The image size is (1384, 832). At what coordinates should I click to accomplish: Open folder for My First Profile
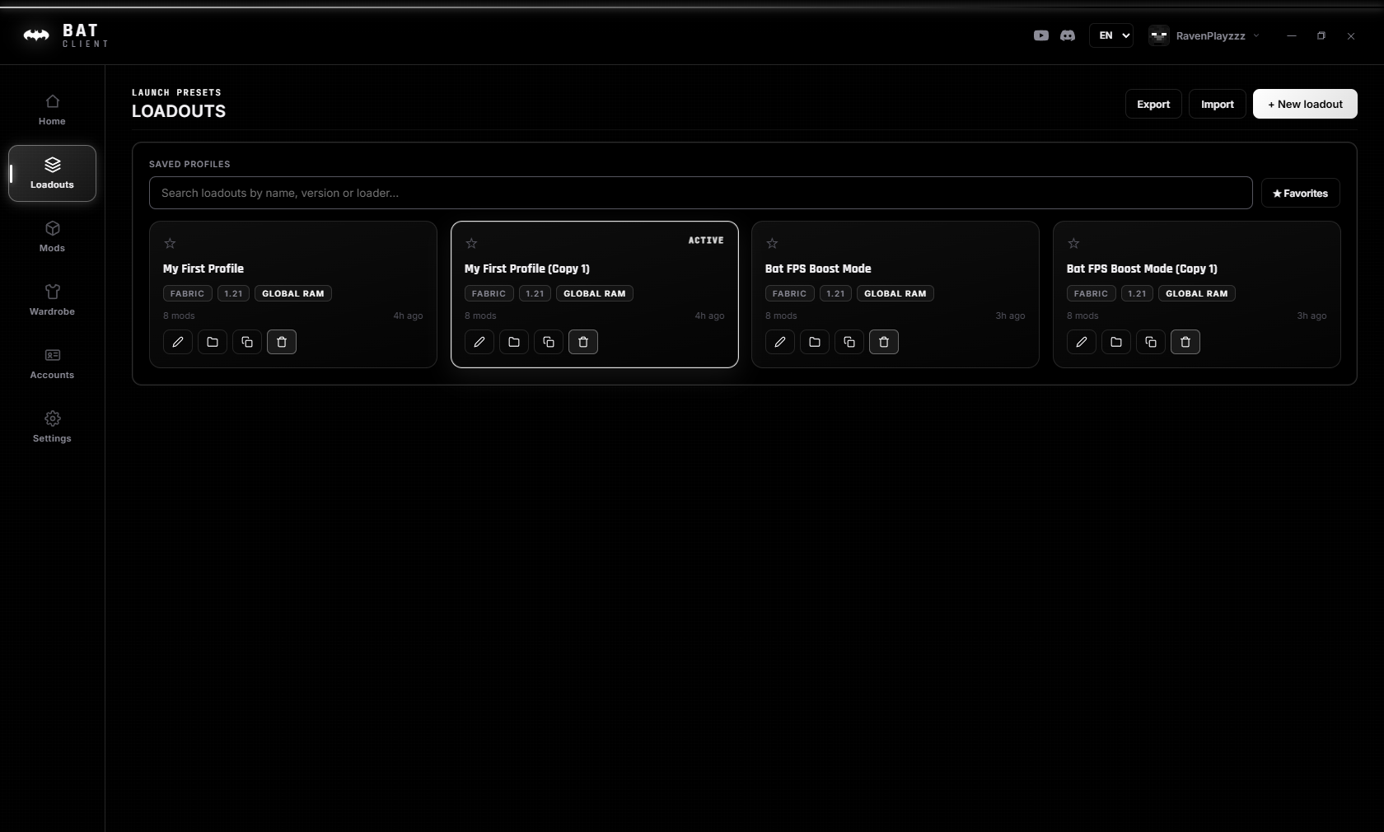click(213, 342)
